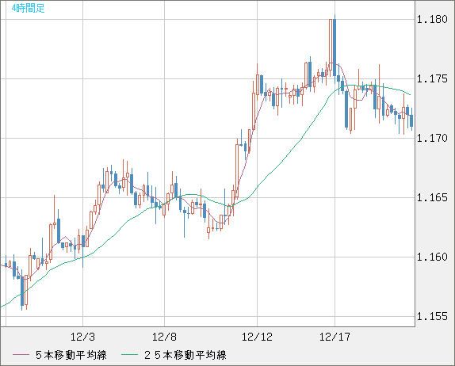Click the 12/8 date axis label
The height and width of the screenshot is (366, 455).
(x=164, y=337)
